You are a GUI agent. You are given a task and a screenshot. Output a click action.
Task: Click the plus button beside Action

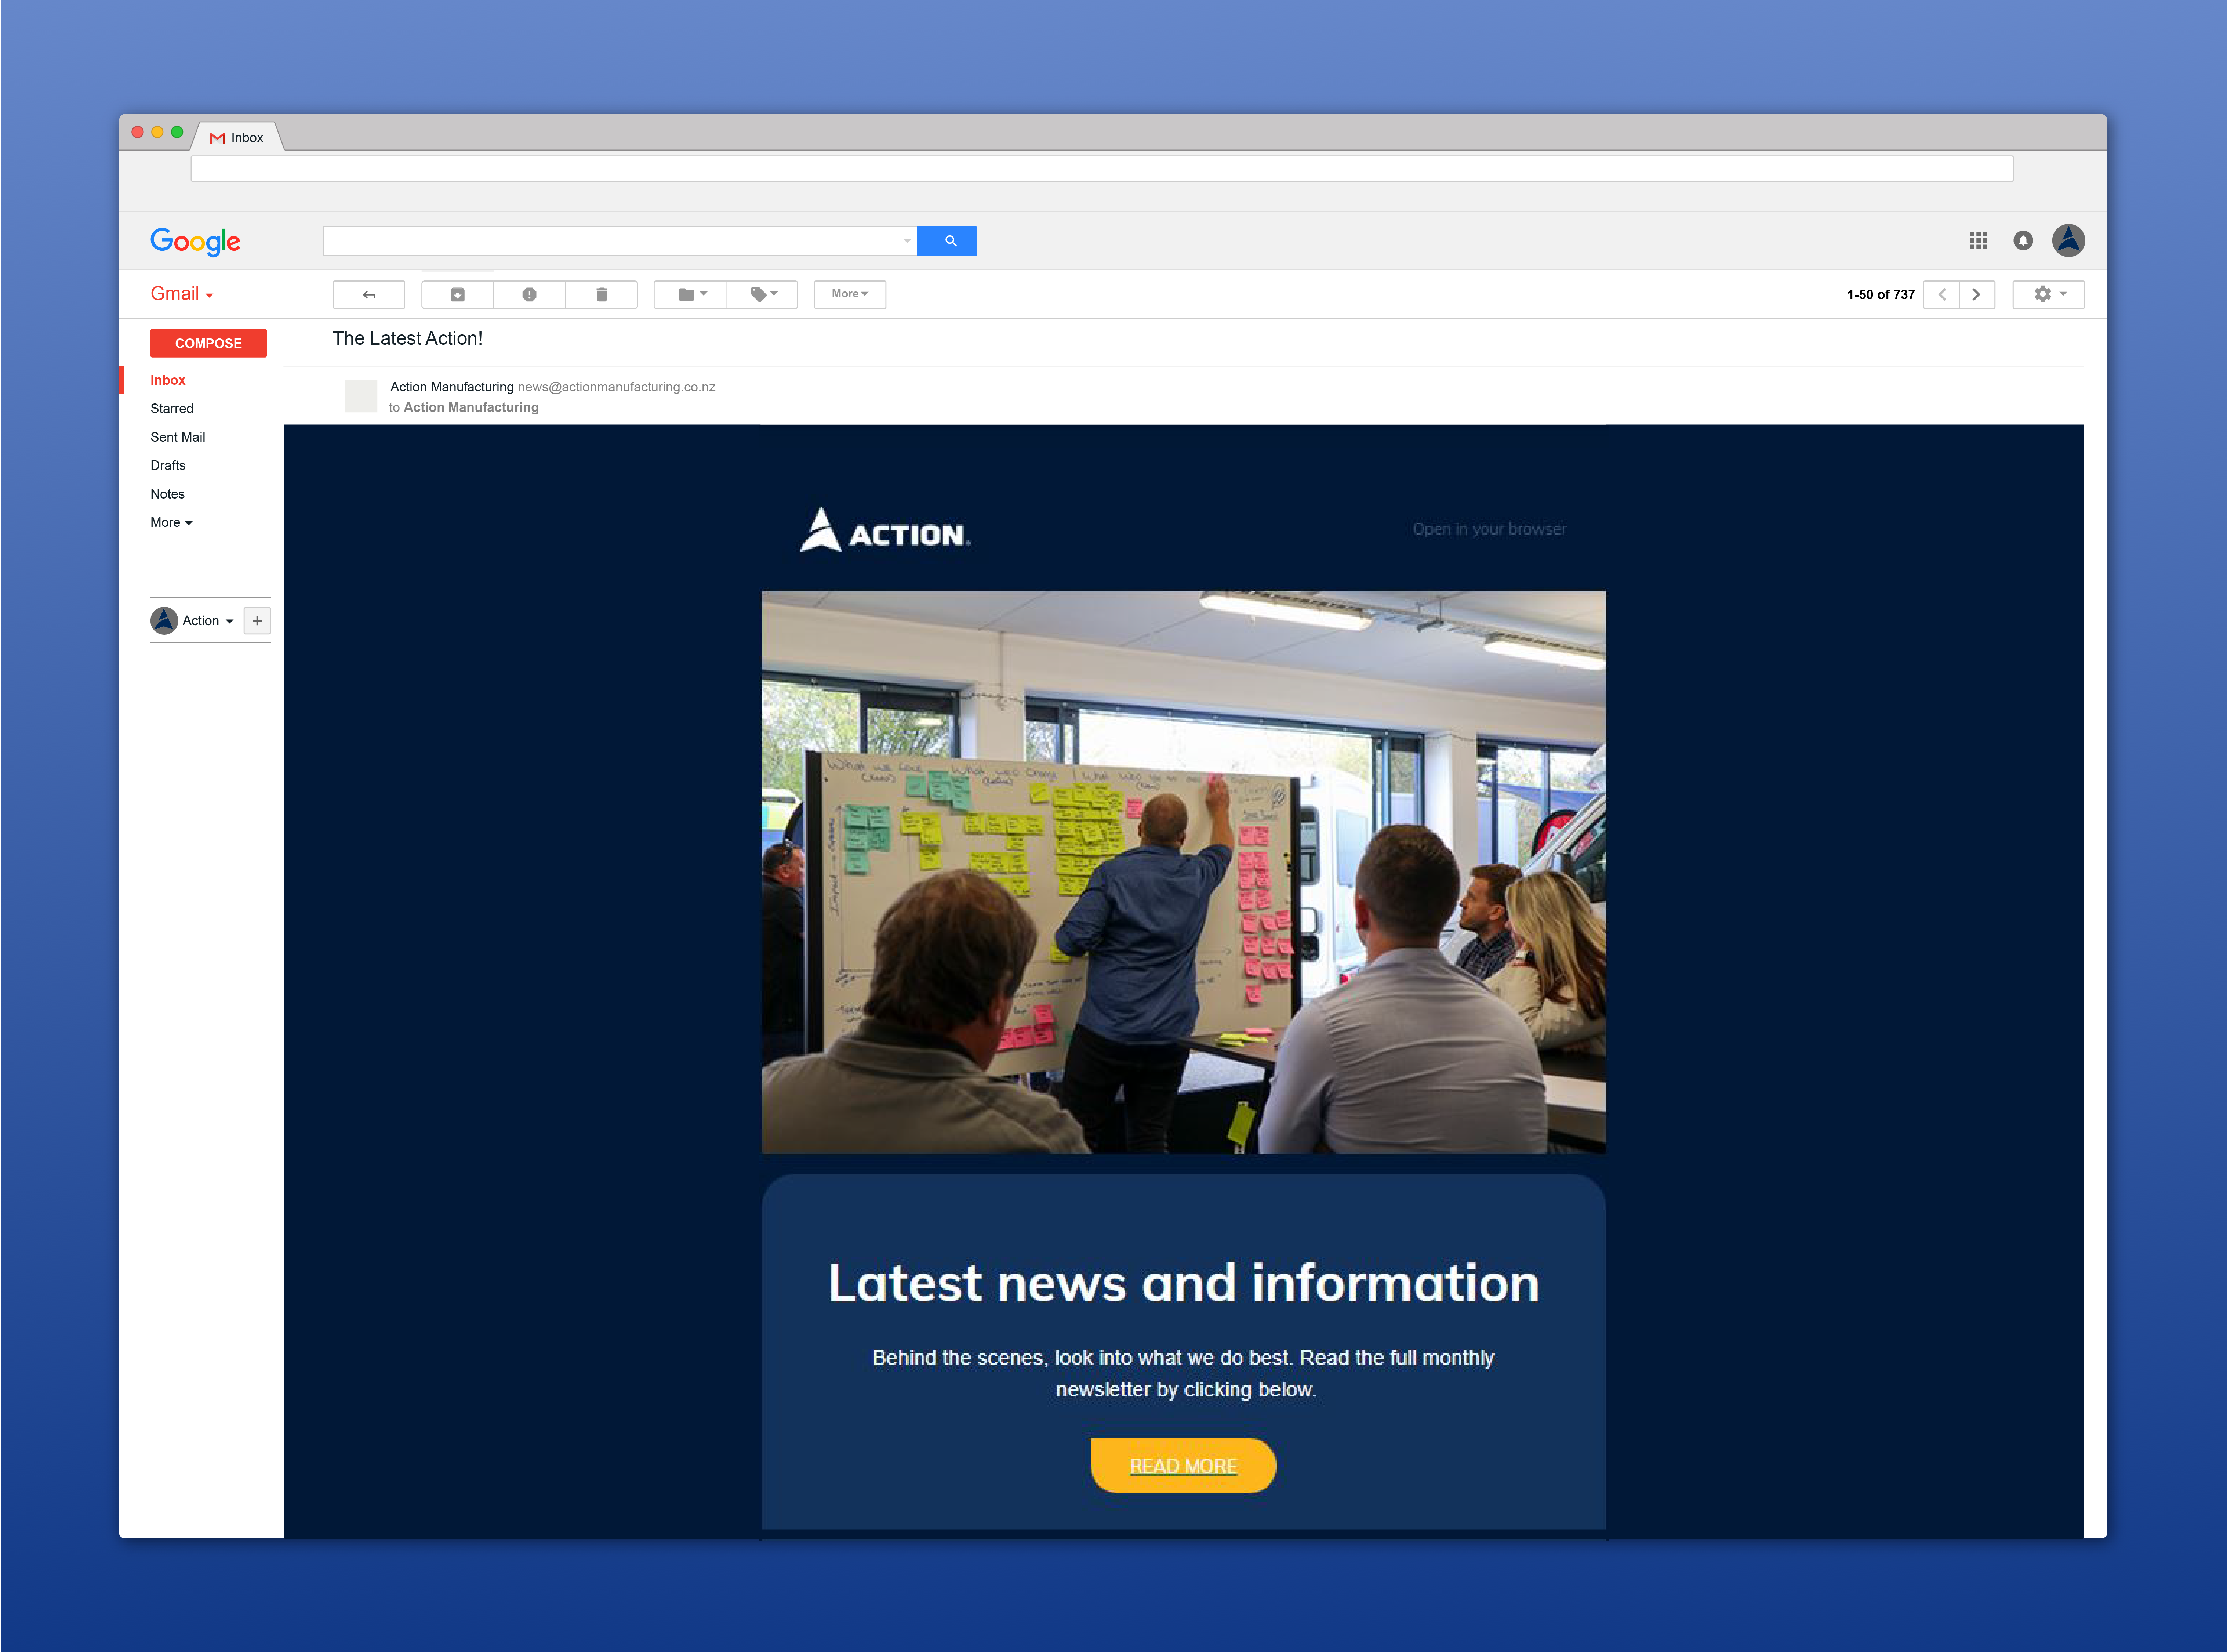point(257,621)
